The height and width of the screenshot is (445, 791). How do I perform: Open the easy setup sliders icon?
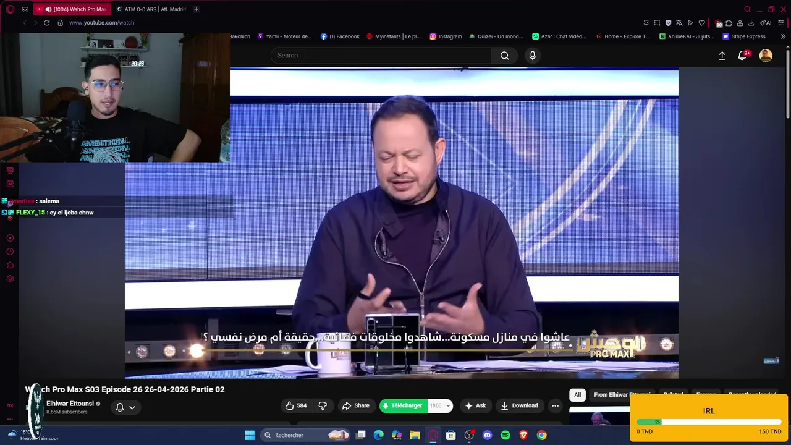[x=782, y=23]
